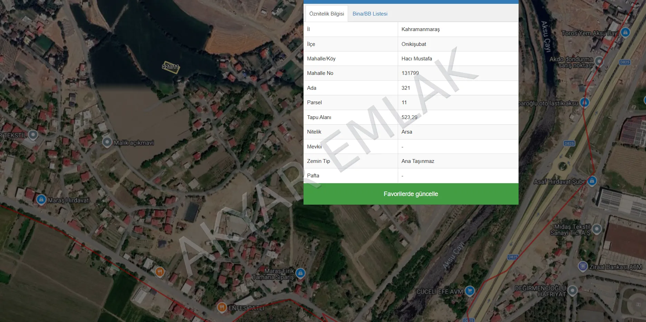646x322 pixels.
Task: Click the Kahramanmaraş value in İl row
Action: (x=421, y=29)
